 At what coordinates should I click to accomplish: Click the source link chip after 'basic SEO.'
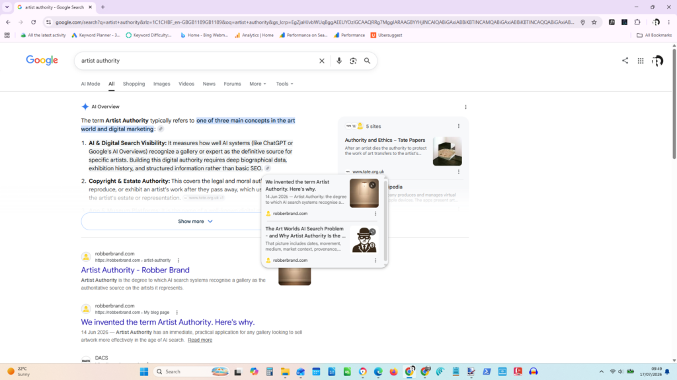268,168
